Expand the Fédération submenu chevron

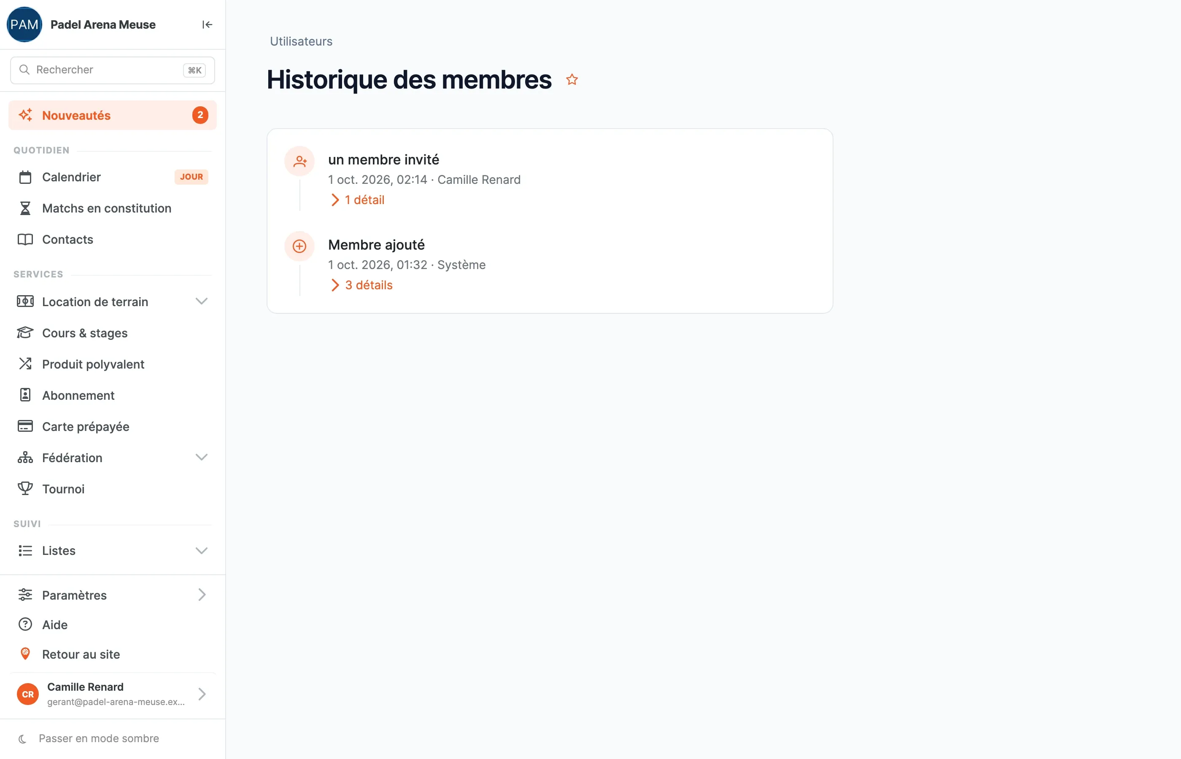(x=202, y=458)
